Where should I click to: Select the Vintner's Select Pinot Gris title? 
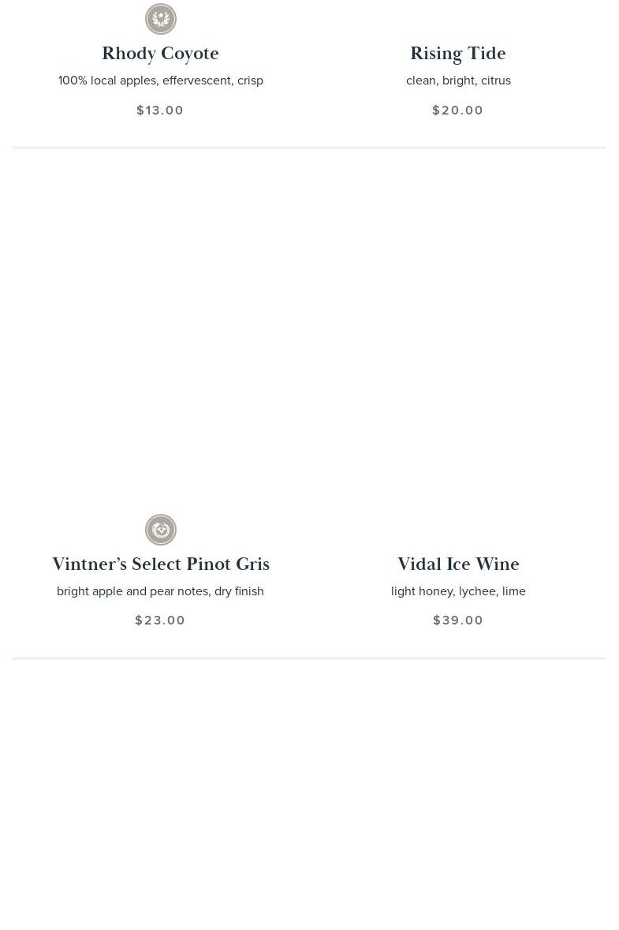(x=161, y=564)
